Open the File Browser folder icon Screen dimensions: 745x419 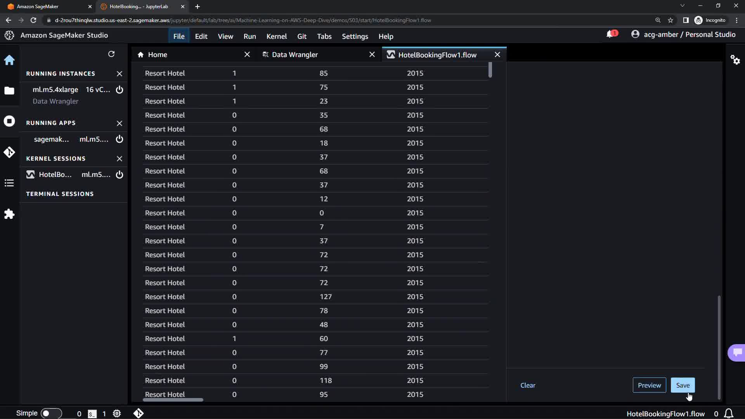(9, 91)
